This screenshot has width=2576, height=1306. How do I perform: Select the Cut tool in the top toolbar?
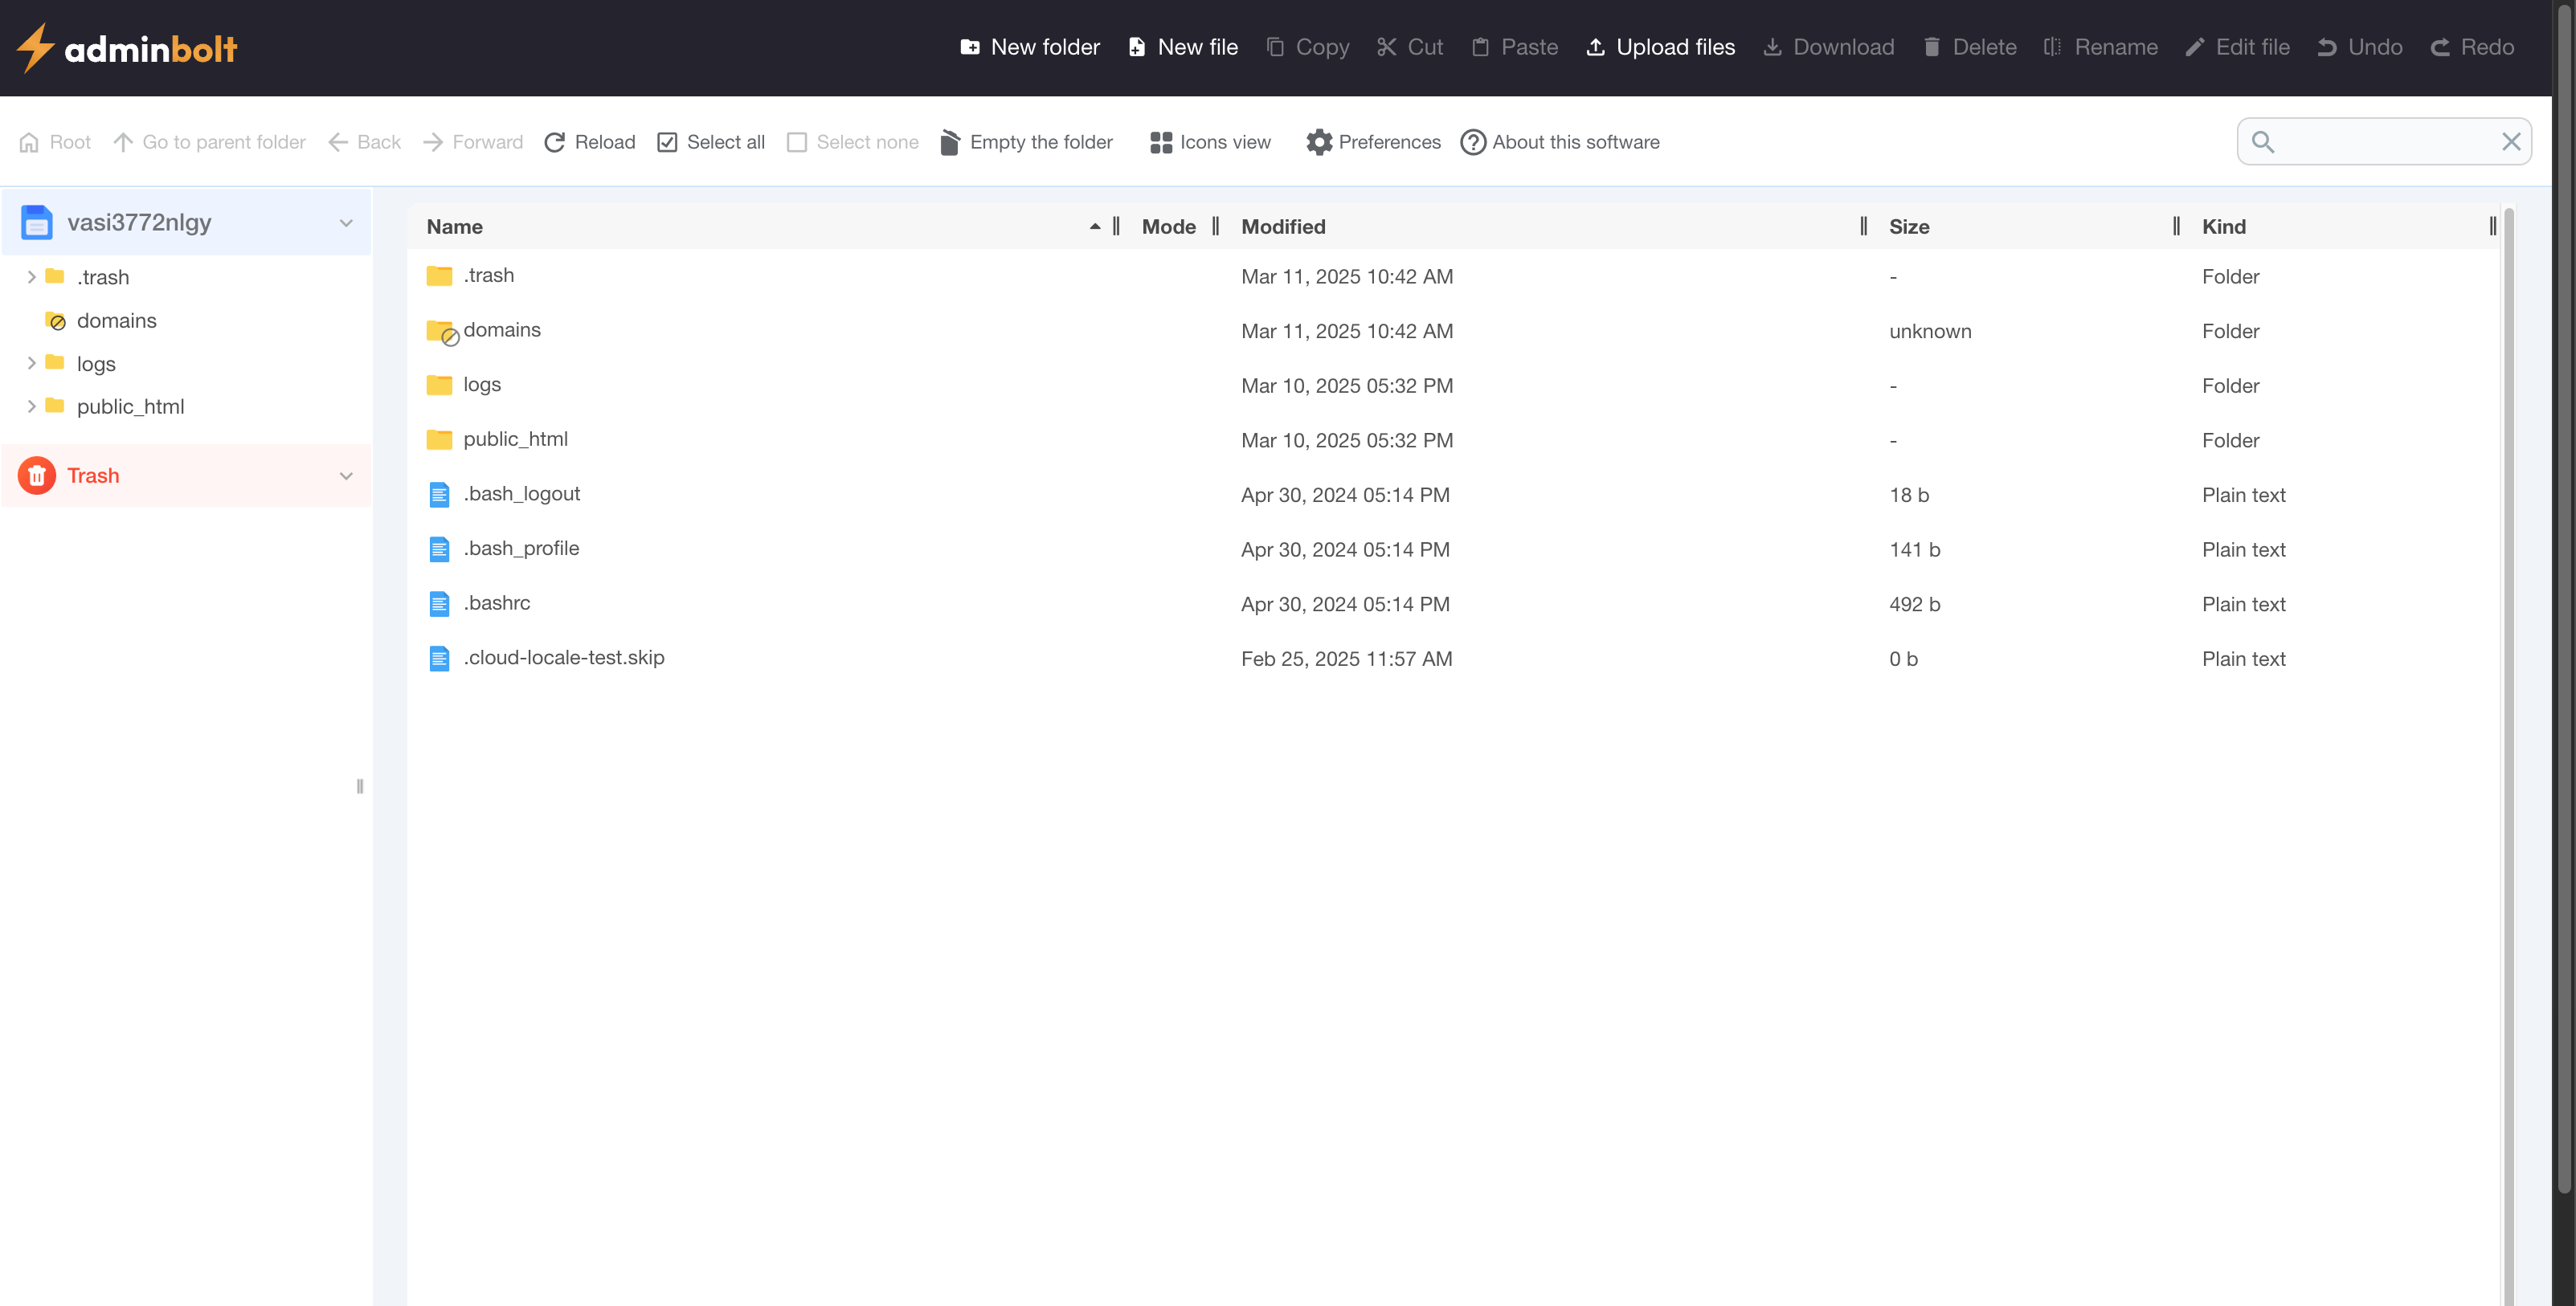tap(1386, 47)
